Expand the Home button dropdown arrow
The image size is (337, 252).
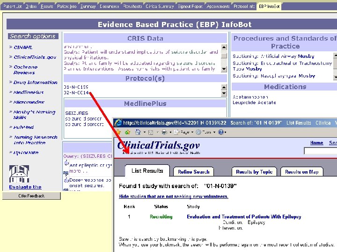click(x=145, y=132)
